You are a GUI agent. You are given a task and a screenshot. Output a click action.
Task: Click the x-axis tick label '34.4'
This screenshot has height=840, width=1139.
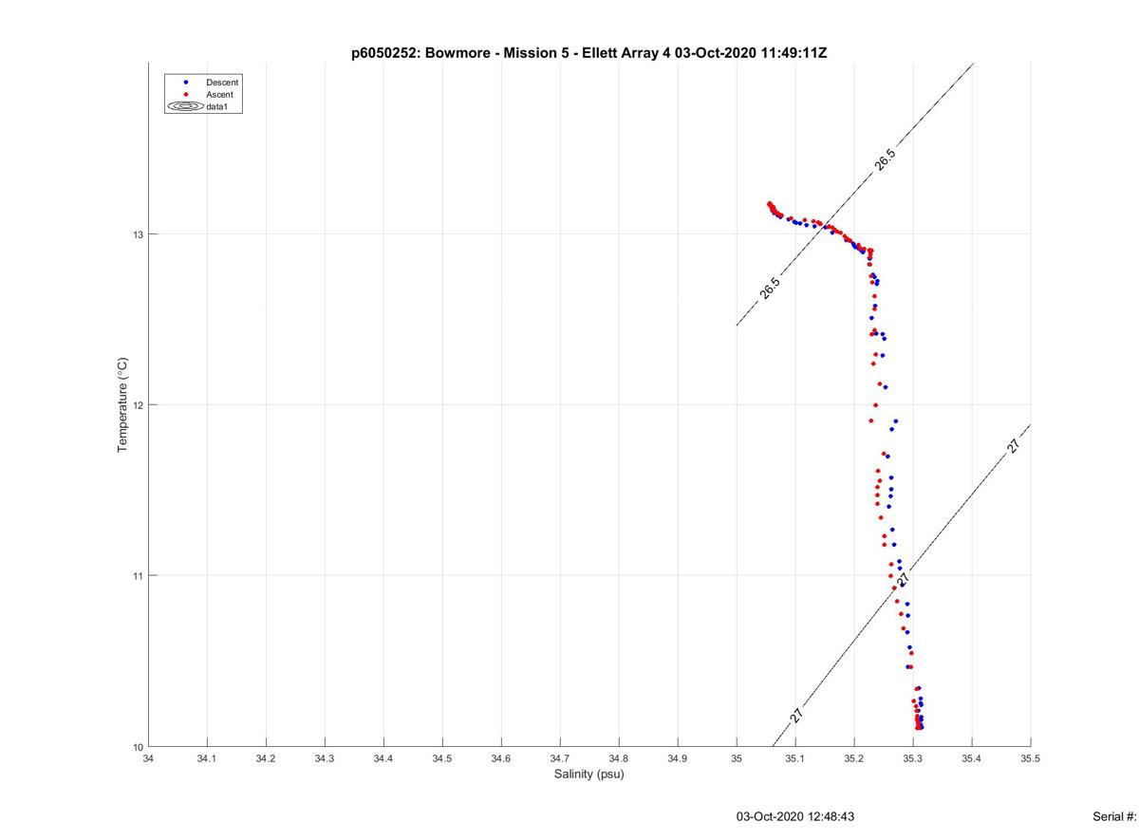383,758
